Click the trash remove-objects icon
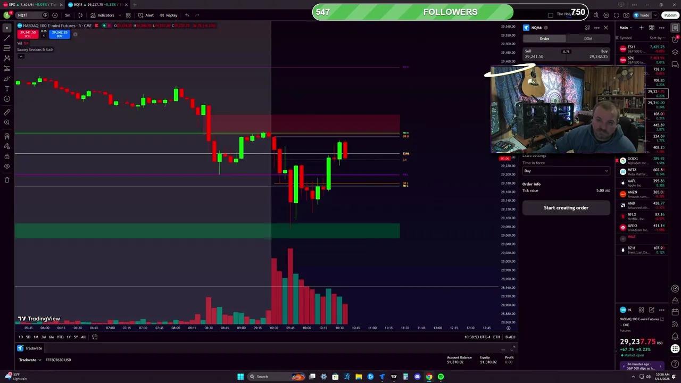 coord(7,180)
